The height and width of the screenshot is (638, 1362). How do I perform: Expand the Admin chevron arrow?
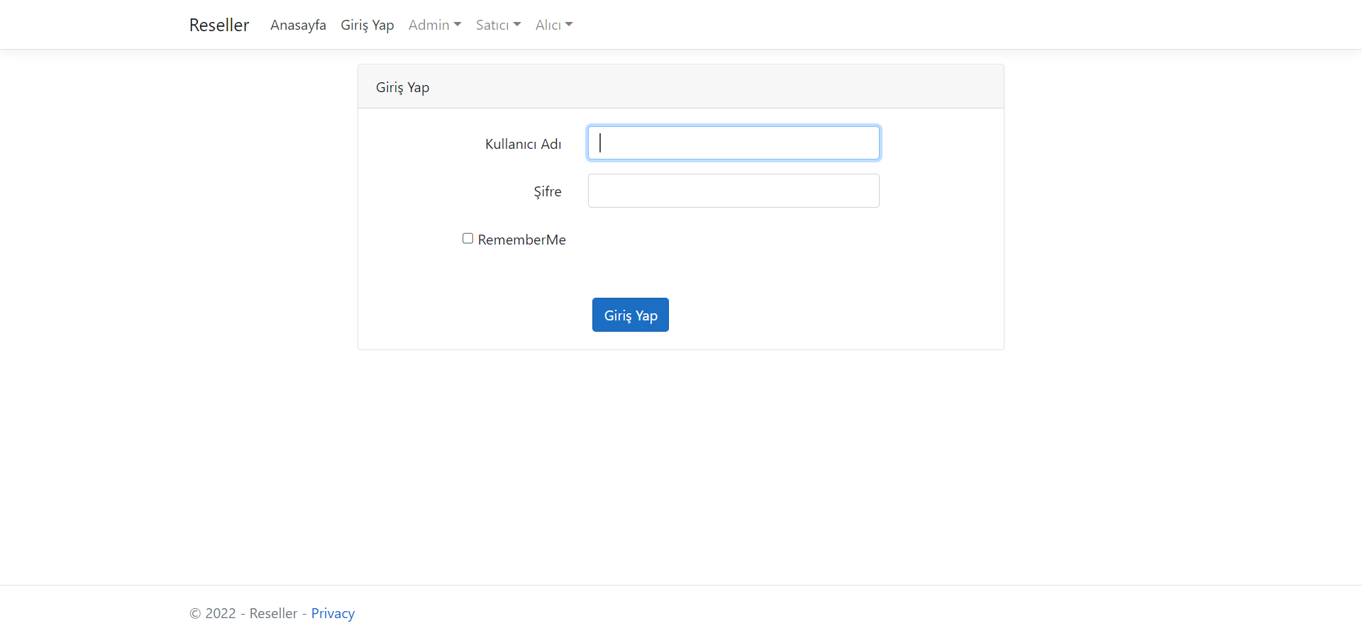pyautogui.click(x=458, y=24)
